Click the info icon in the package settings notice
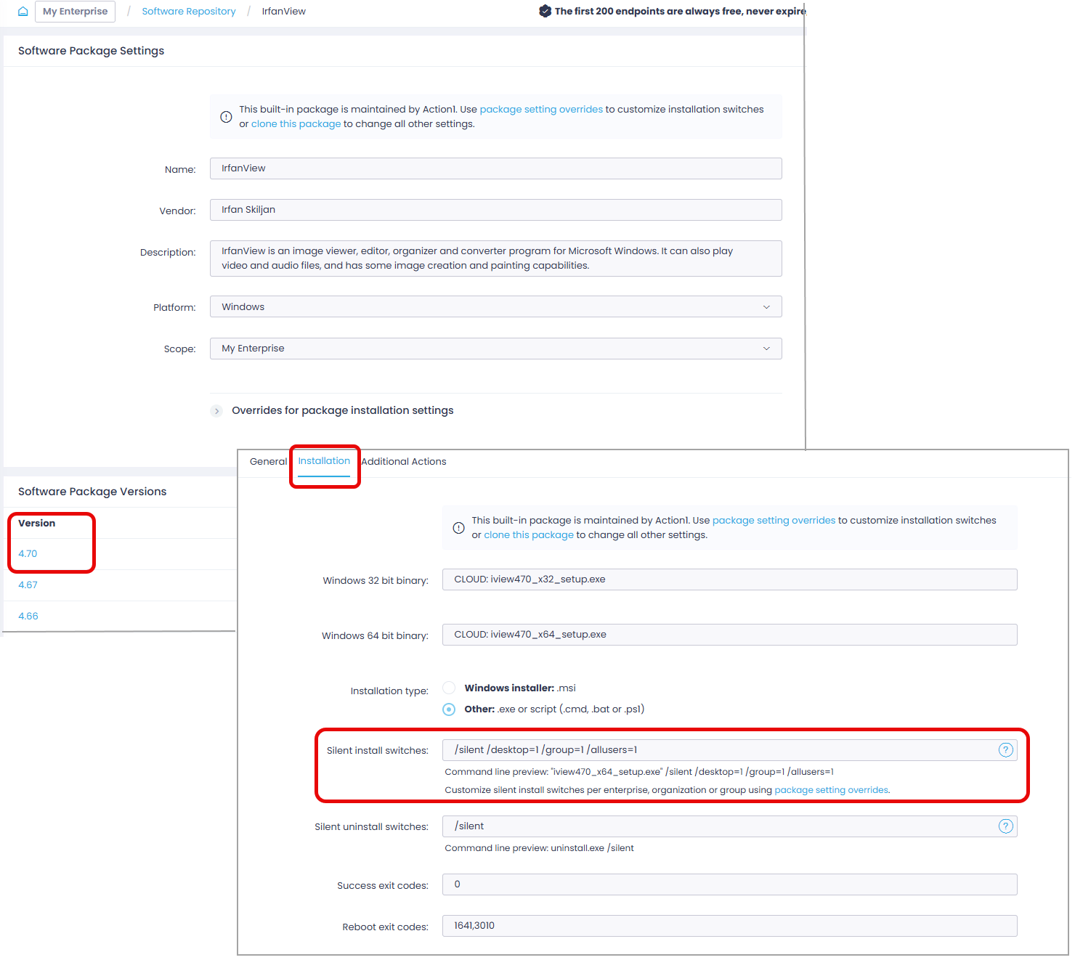The height and width of the screenshot is (960, 1075). [226, 116]
